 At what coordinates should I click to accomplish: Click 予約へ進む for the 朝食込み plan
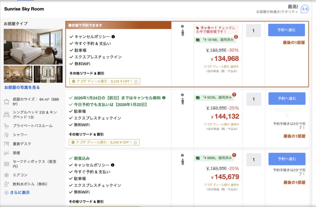point(286,159)
